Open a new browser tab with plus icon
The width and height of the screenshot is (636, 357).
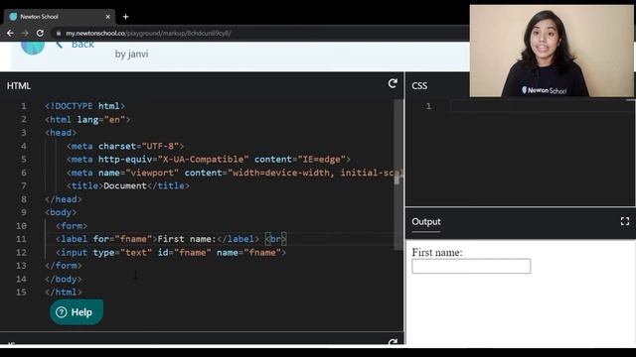pos(126,17)
